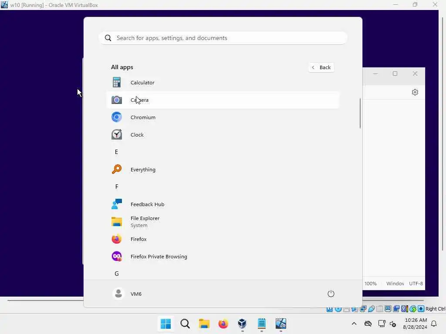
Task: Open the Clock app icon
Action: click(x=117, y=135)
